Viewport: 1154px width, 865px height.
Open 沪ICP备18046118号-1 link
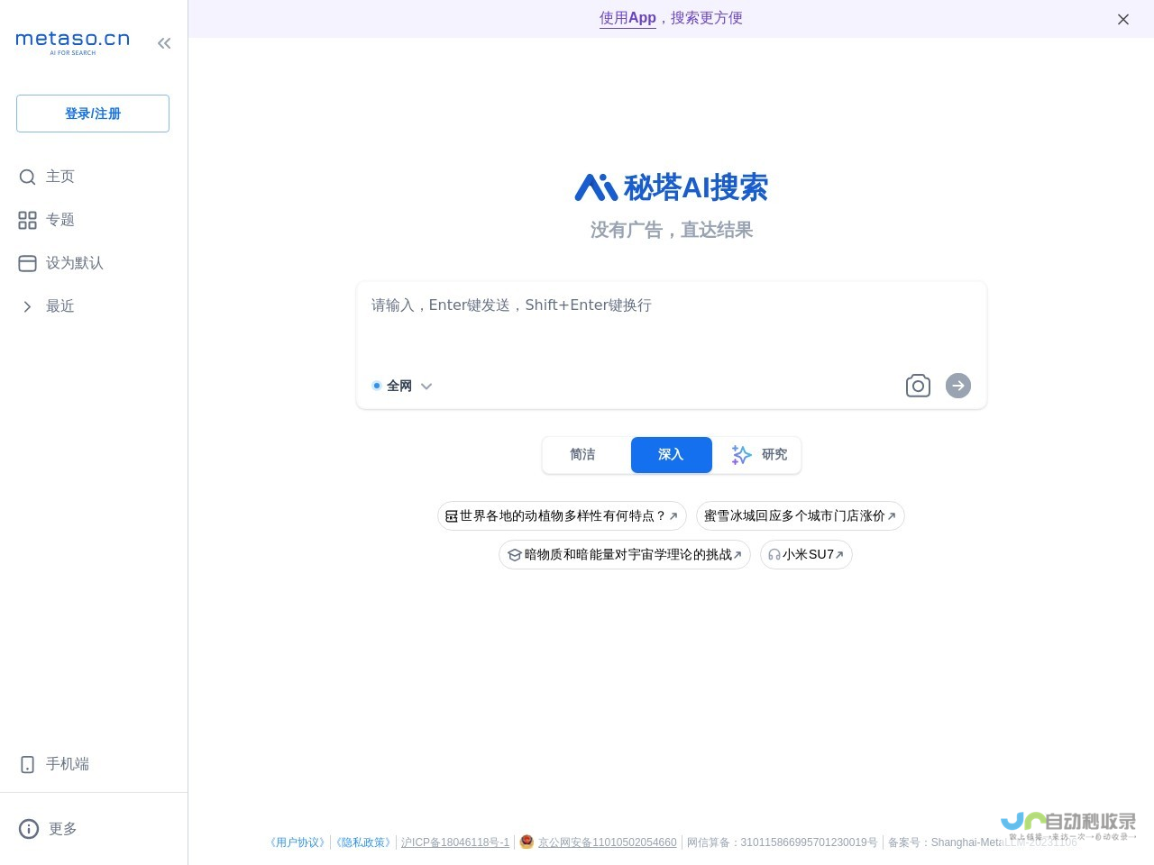455,842
